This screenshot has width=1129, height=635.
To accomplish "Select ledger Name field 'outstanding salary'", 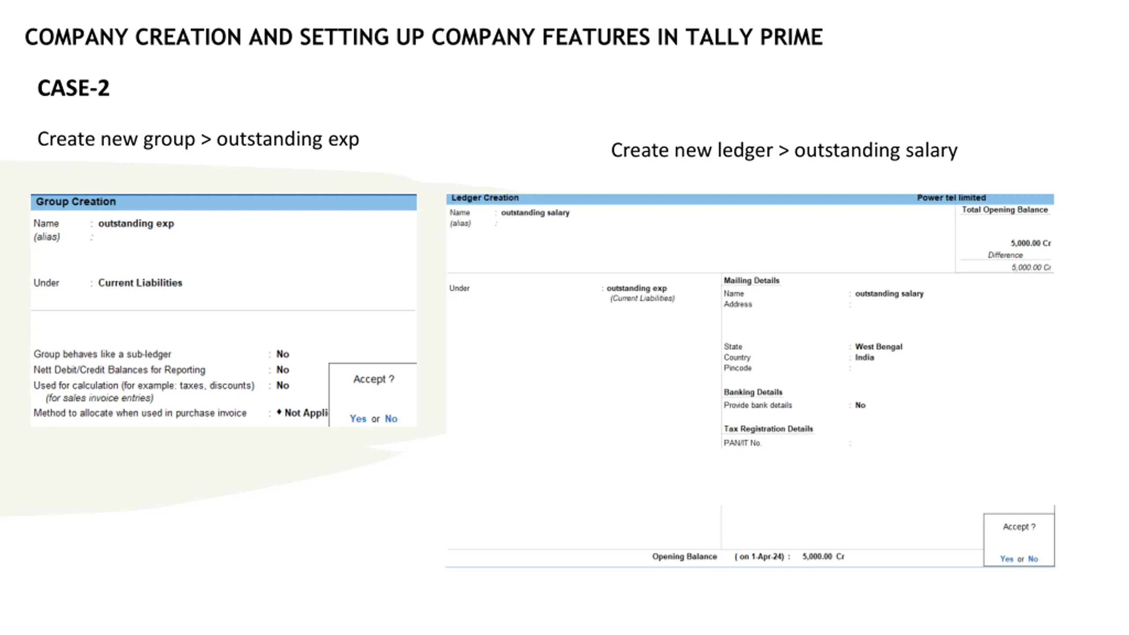I will [x=535, y=213].
